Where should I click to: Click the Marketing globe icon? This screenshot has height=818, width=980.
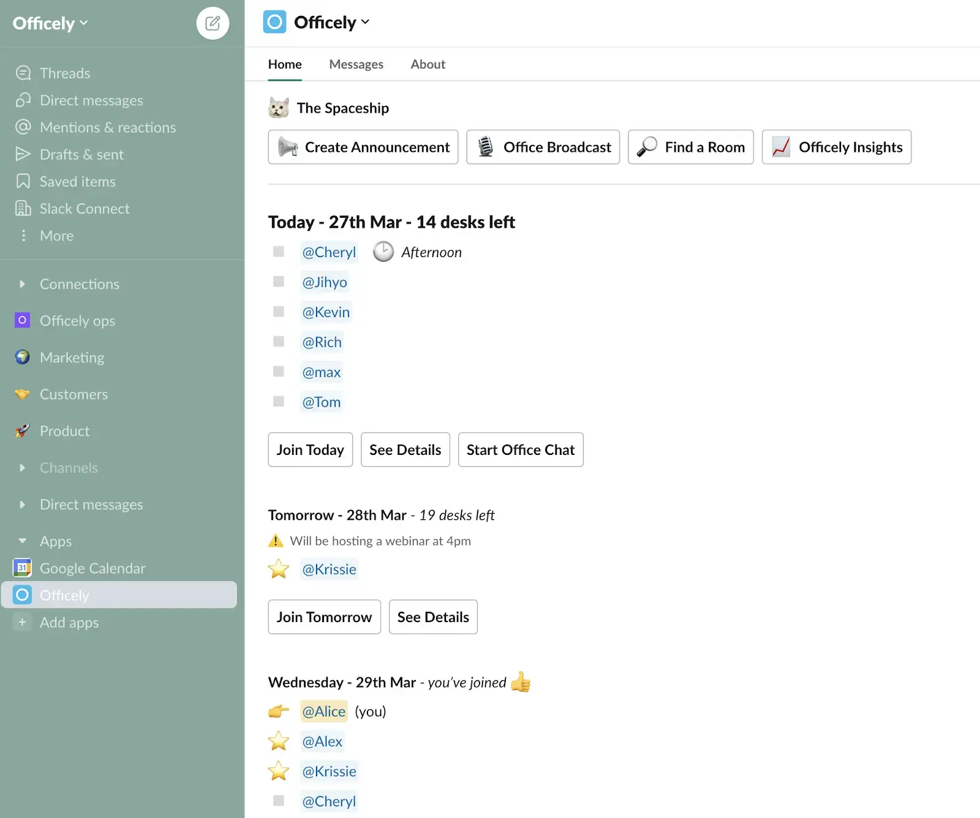coord(22,357)
